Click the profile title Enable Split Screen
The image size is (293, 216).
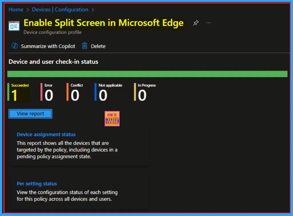pos(104,23)
